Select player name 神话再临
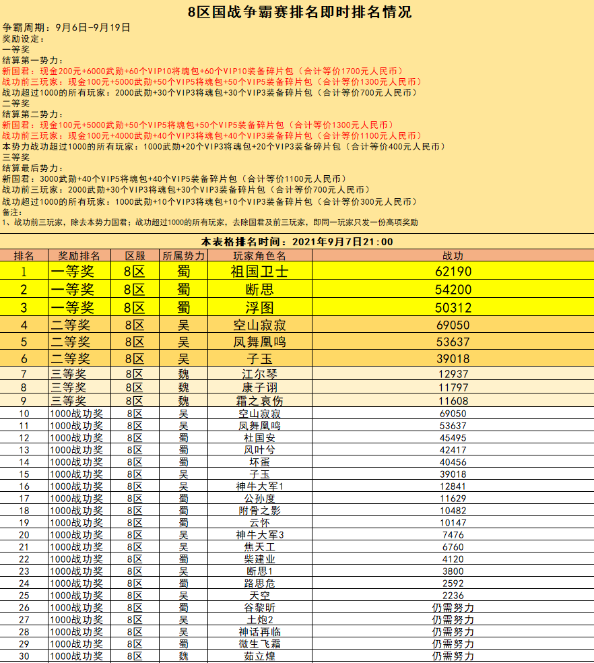The image size is (594, 663). [x=259, y=632]
